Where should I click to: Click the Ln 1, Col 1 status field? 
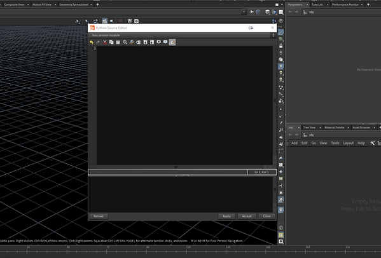click(261, 172)
